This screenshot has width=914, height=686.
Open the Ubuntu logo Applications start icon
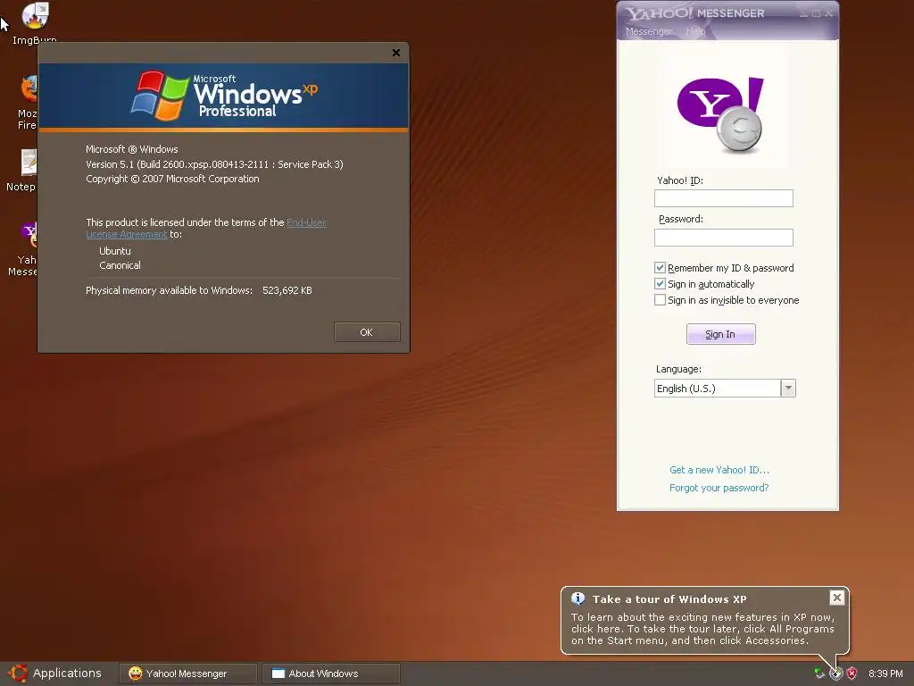[18, 673]
